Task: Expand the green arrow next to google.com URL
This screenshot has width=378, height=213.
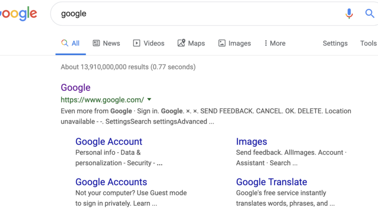Action: [x=149, y=99]
